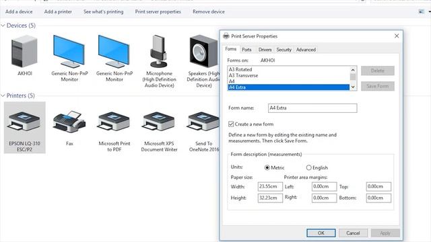Click the paper Width field
The image size is (431, 242).
(x=270, y=187)
